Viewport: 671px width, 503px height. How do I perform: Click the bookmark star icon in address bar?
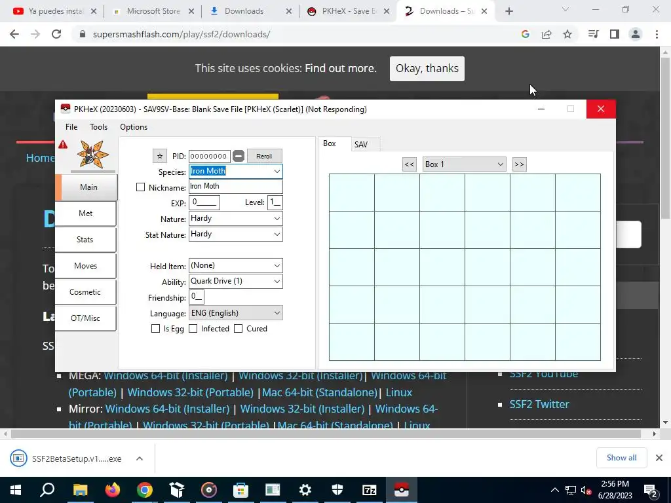point(567,34)
